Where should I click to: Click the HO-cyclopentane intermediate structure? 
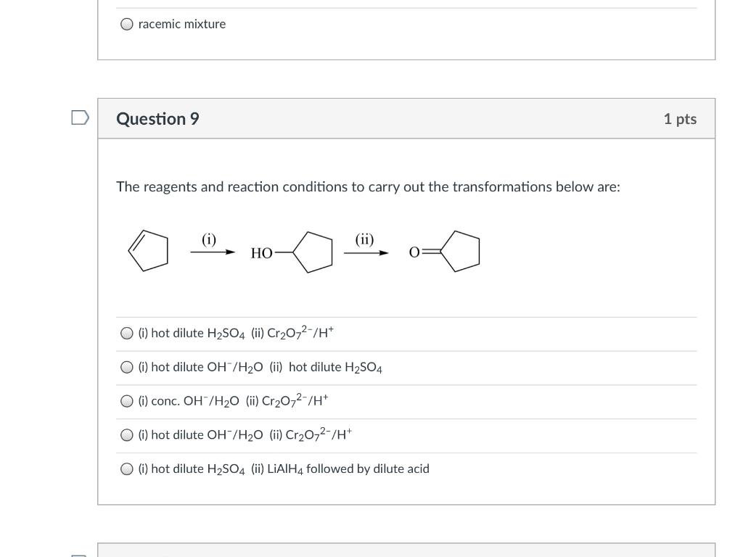293,252
